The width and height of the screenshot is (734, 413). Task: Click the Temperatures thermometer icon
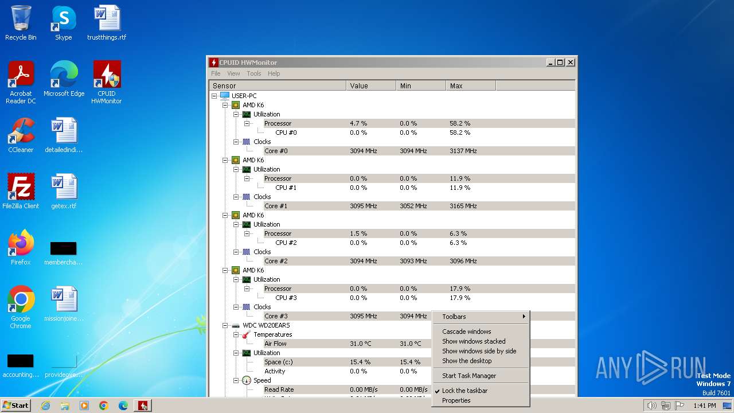click(x=247, y=334)
